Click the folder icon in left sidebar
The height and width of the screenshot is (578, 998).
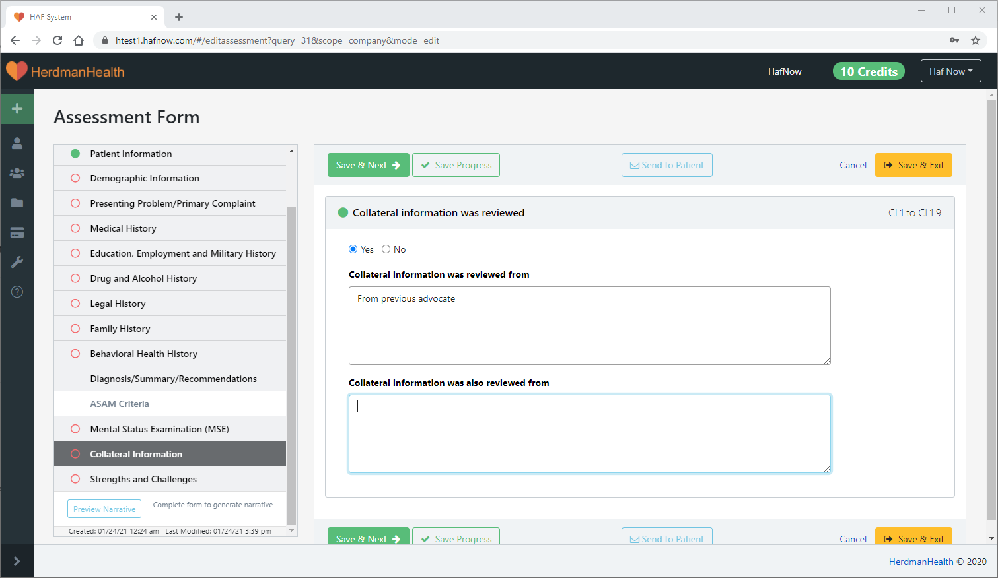(17, 203)
